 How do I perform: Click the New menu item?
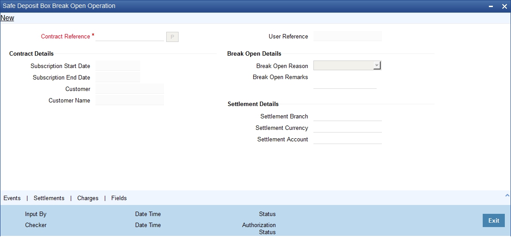point(7,18)
